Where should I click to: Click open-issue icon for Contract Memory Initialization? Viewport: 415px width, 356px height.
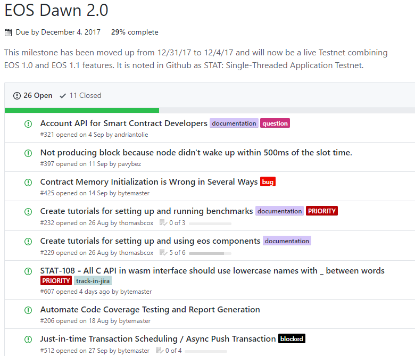[x=28, y=183]
